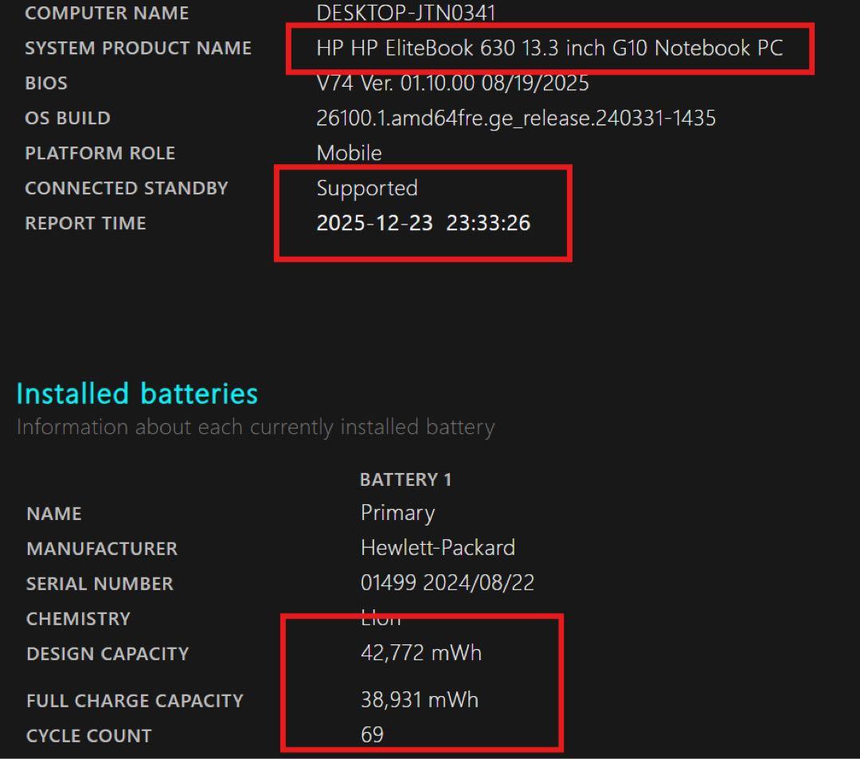Select the BATTERY 1 column header
Screen dimensions: 860x759
[x=406, y=479]
